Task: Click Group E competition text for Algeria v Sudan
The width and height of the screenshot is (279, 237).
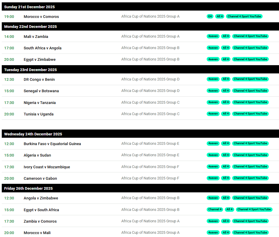Action: click(150, 155)
